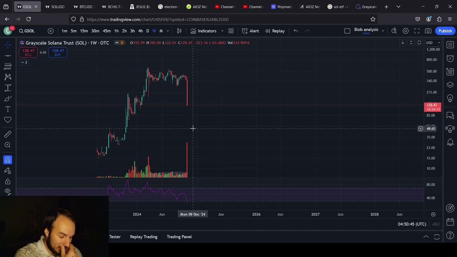Image resolution: width=457 pixels, height=257 pixels.
Task: Start bar Replay mode
Action: point(275,31)
